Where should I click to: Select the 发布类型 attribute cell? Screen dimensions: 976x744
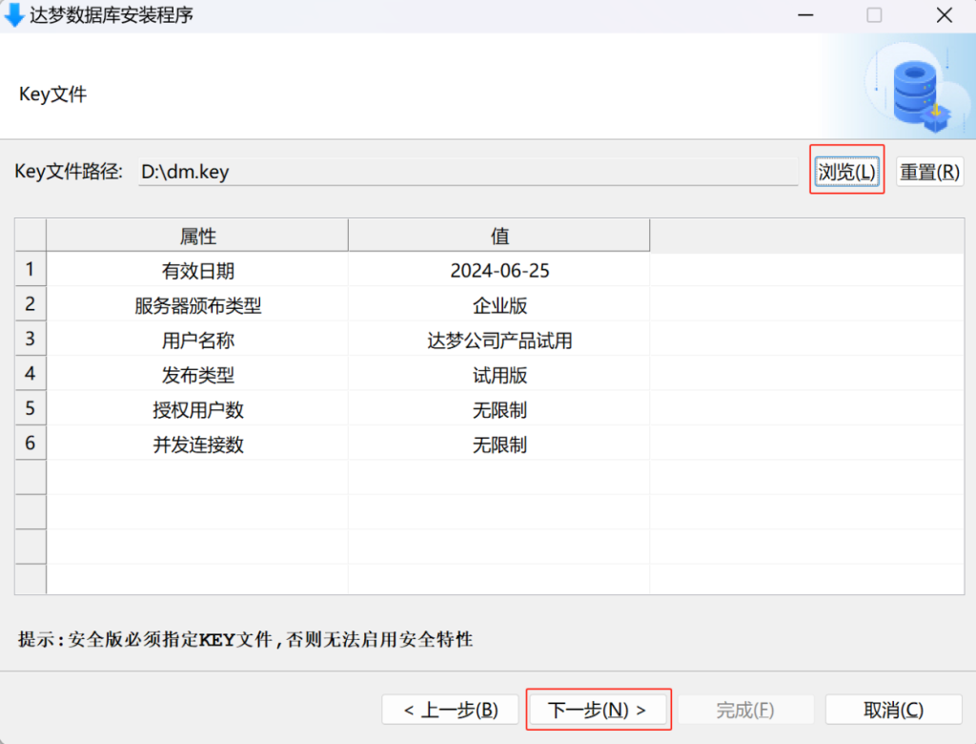pyautogui.click(x=197, y=376)
